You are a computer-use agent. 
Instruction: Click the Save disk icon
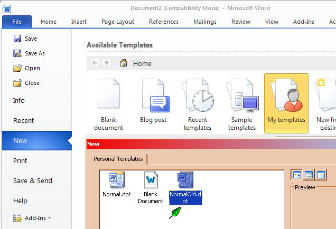(x=17, y=39)
